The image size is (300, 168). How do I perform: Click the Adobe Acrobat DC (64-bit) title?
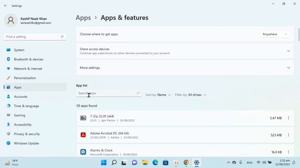pyautogui.click(x=109, y=133)
